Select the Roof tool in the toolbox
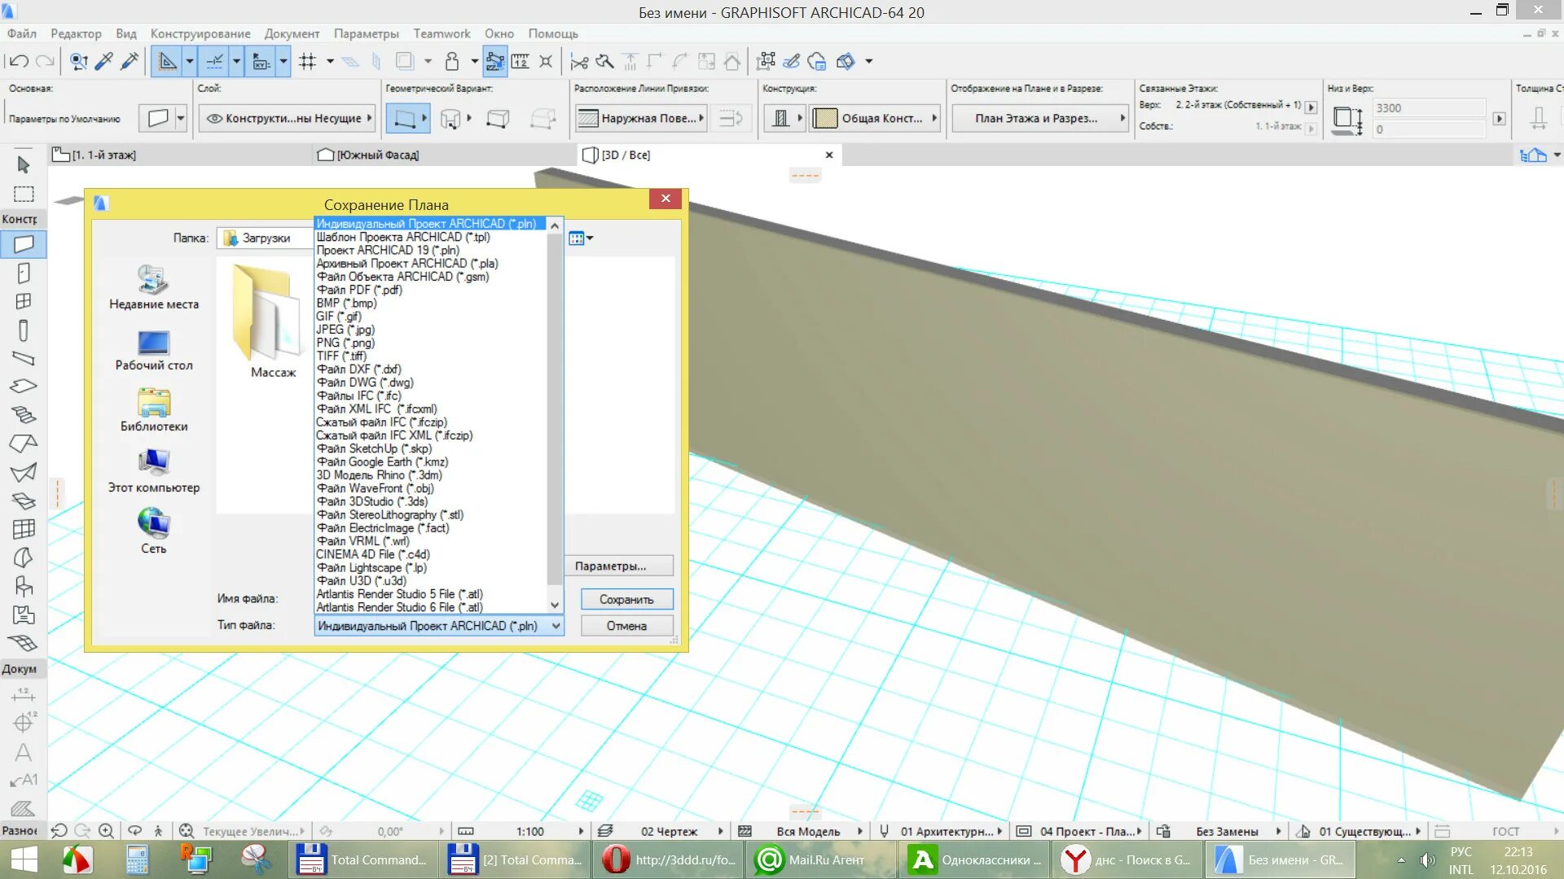This screenshot has height=879, width=1564. point(24,444)
